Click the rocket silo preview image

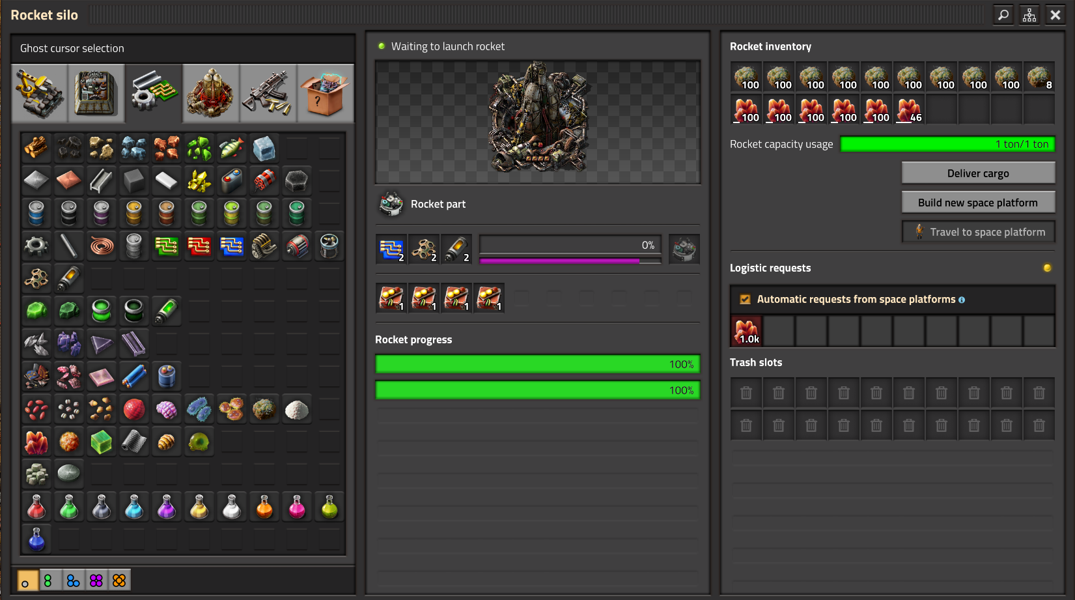538,122
